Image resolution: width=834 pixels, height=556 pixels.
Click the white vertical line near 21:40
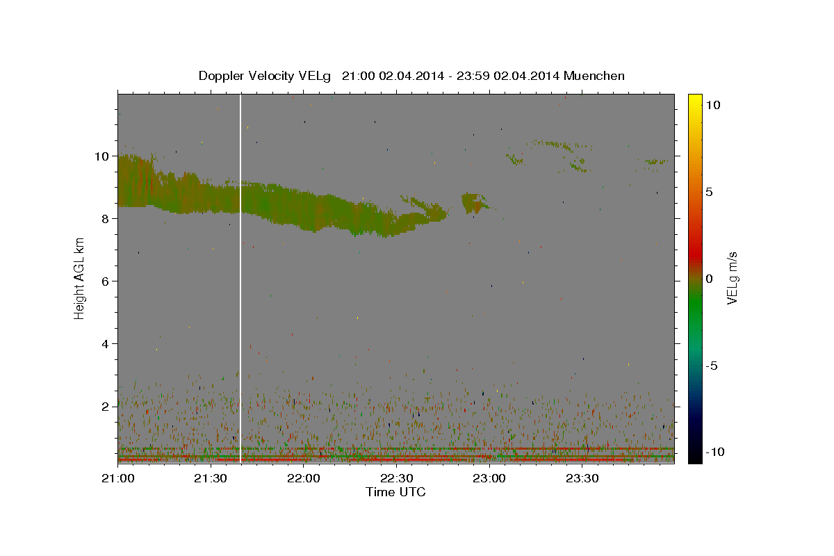click(x=240, y=278)
